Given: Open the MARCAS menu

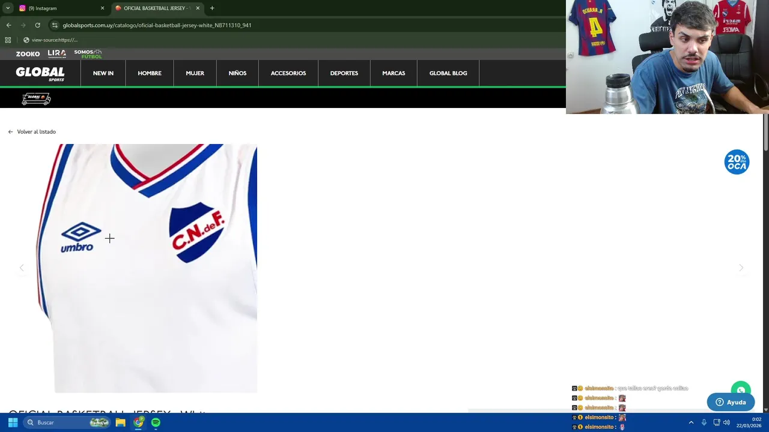Looking at the screenshot, I should 394,73.
